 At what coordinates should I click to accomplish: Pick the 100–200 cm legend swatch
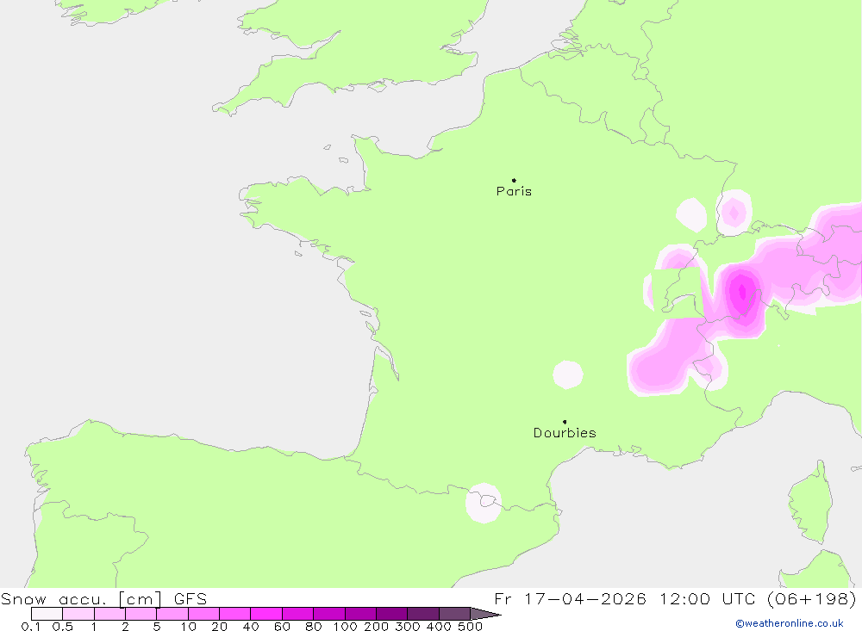[x=360, y=614]
